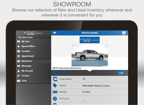Select the Special Offers star icon

pos(19,46)
